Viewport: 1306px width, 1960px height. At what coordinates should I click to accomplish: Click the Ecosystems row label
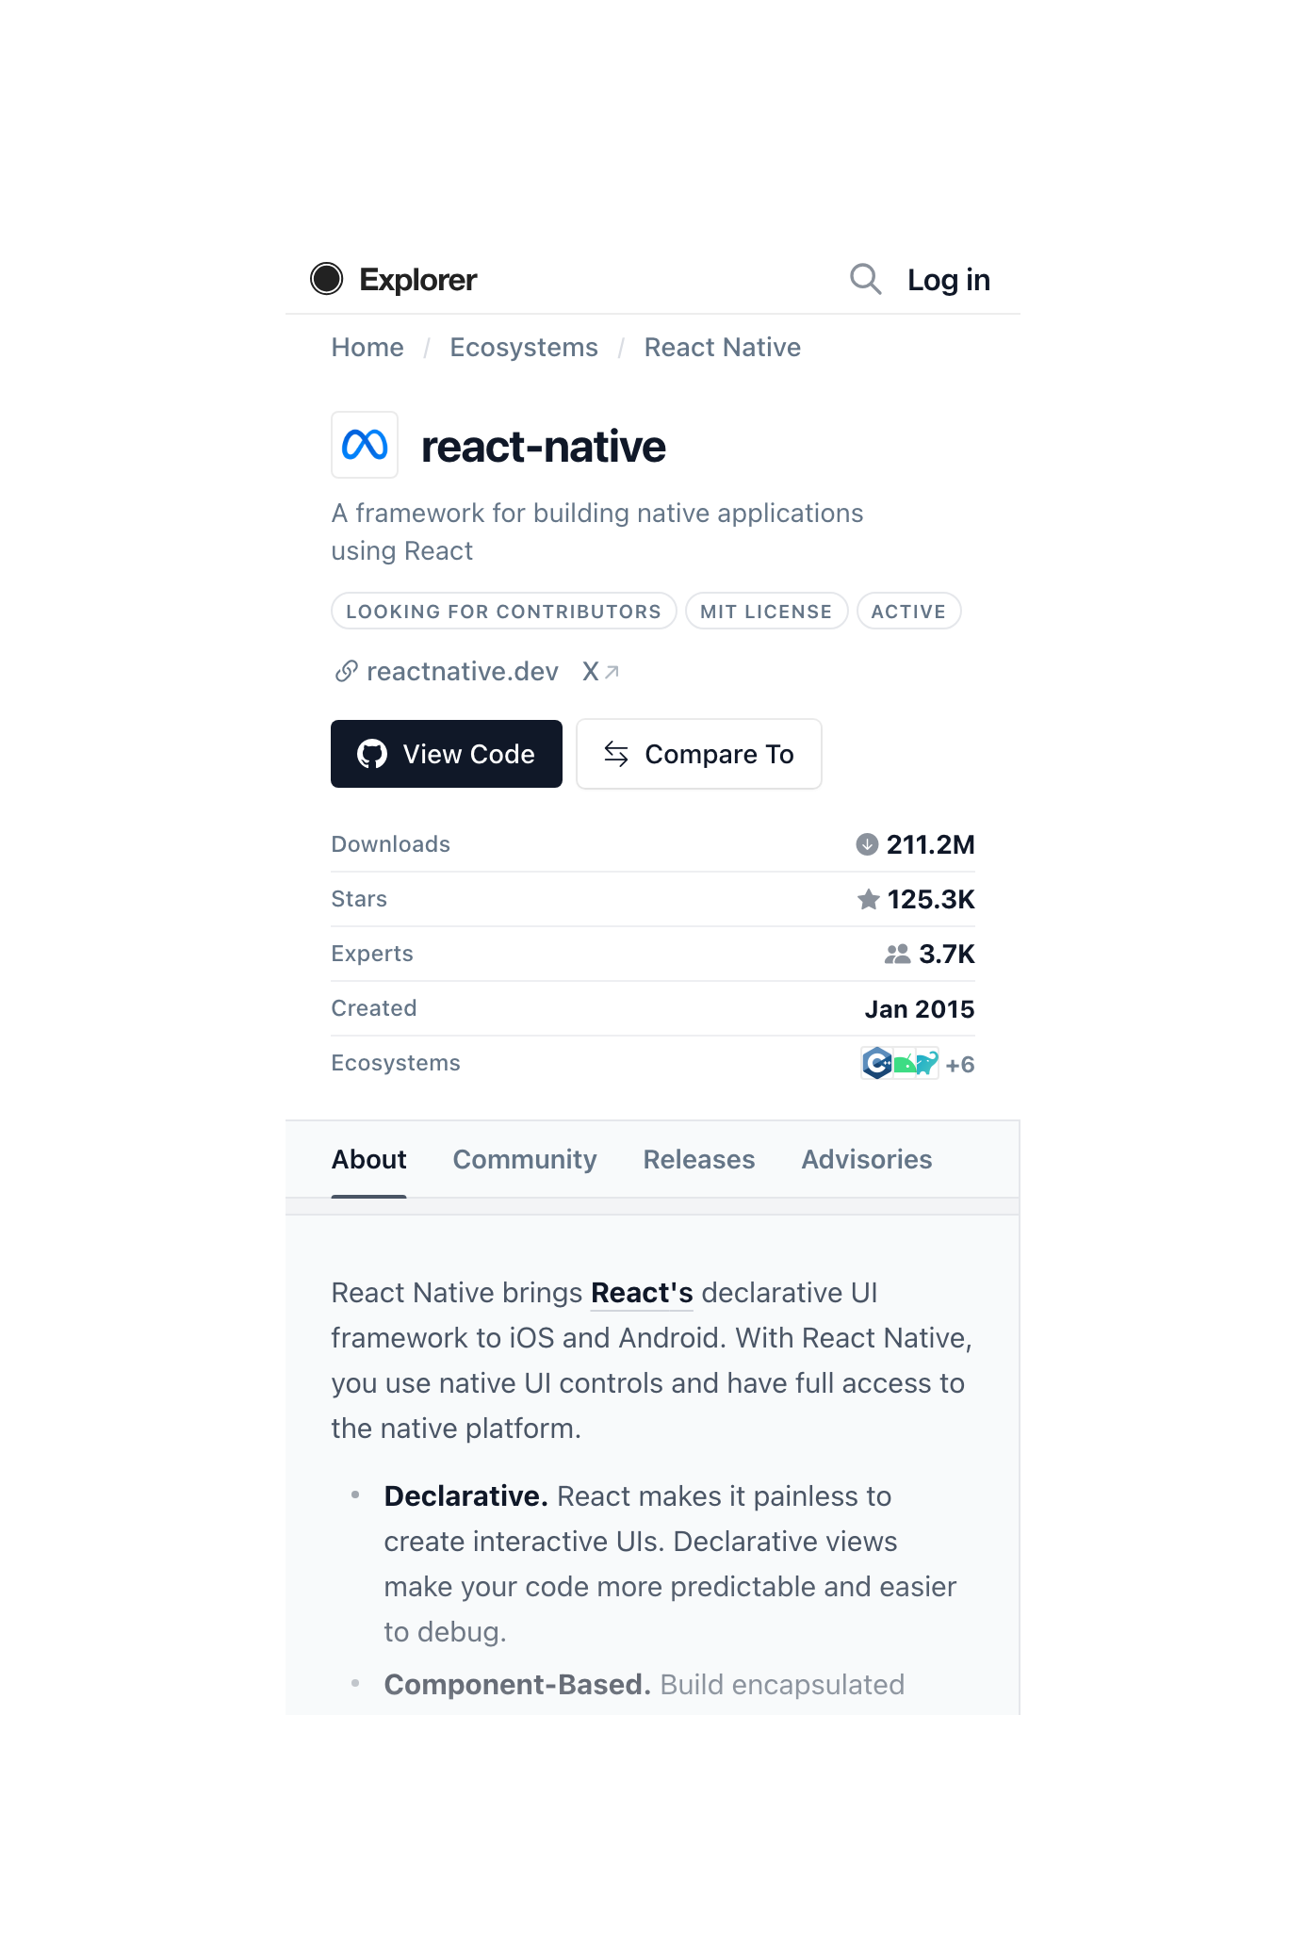click(396, 1063)
